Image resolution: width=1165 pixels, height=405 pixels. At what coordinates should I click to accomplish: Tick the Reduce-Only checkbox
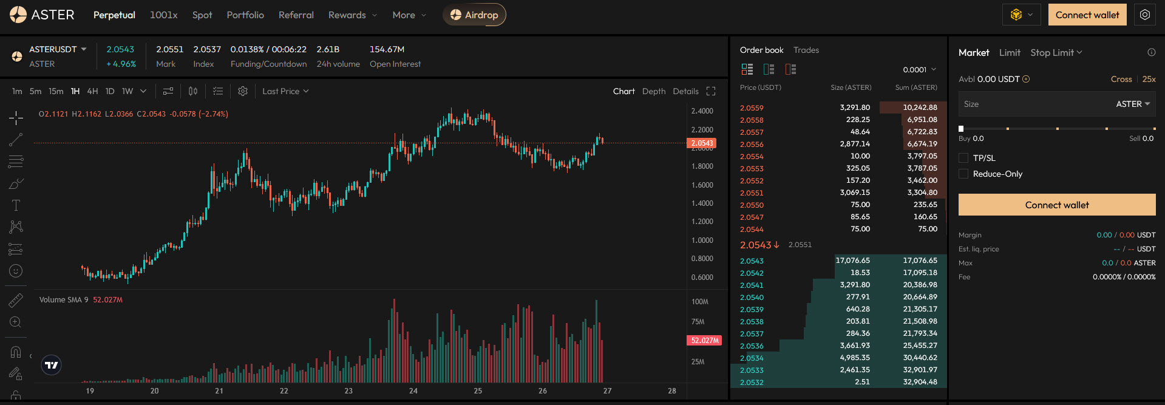pos(963,174)
